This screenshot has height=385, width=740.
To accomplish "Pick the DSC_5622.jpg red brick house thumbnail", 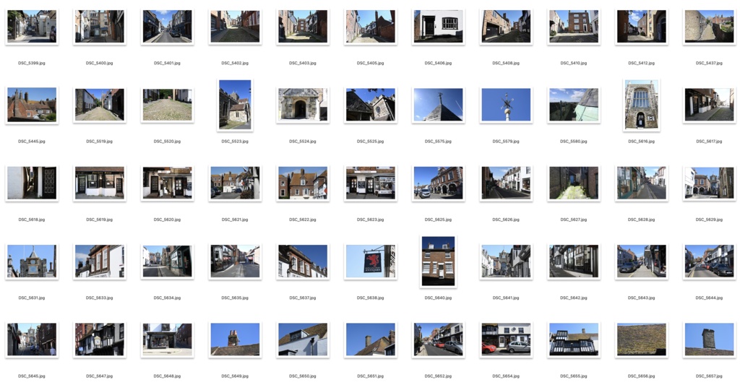I will tap(303, 183).
